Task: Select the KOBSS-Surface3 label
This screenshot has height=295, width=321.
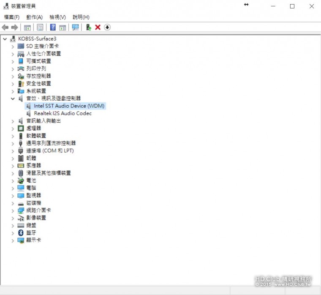Action: click(x=37, y=39)
